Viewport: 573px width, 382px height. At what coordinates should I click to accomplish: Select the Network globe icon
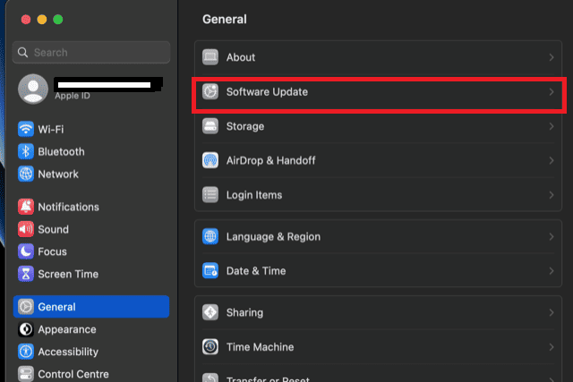click(26, 174)
